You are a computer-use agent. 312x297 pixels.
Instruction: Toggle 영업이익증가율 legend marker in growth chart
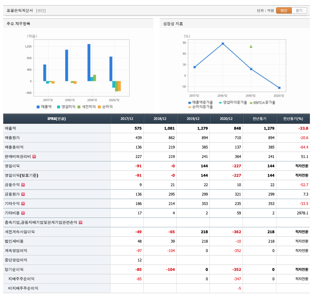coord(220,102)
